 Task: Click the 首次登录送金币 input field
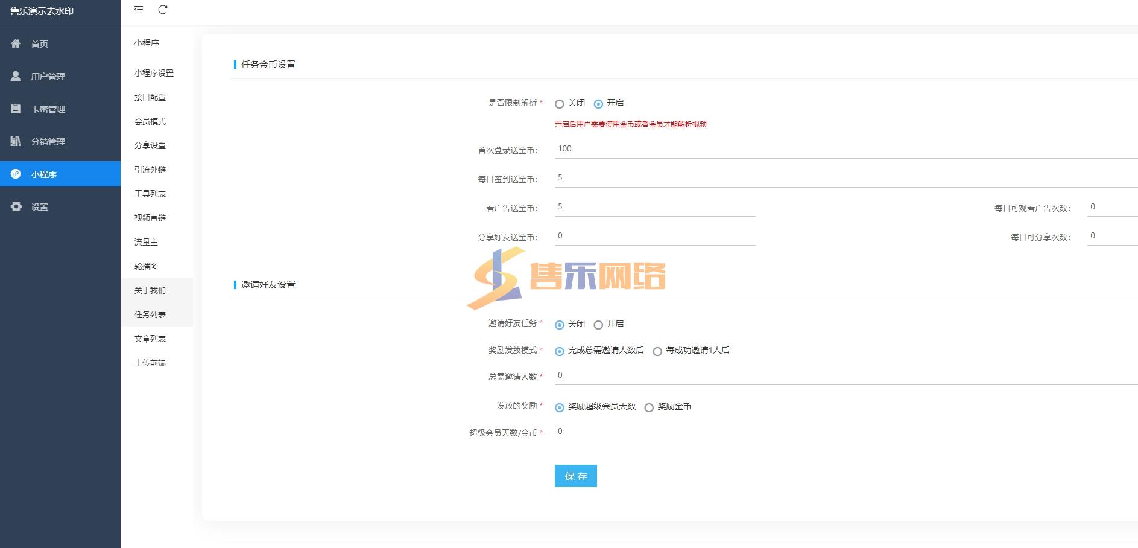coord(844,149)
